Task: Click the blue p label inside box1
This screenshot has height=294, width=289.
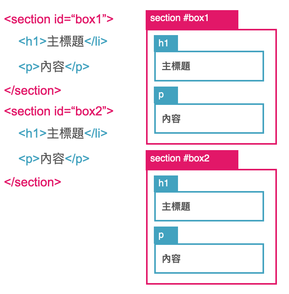Action: (166, 95)
